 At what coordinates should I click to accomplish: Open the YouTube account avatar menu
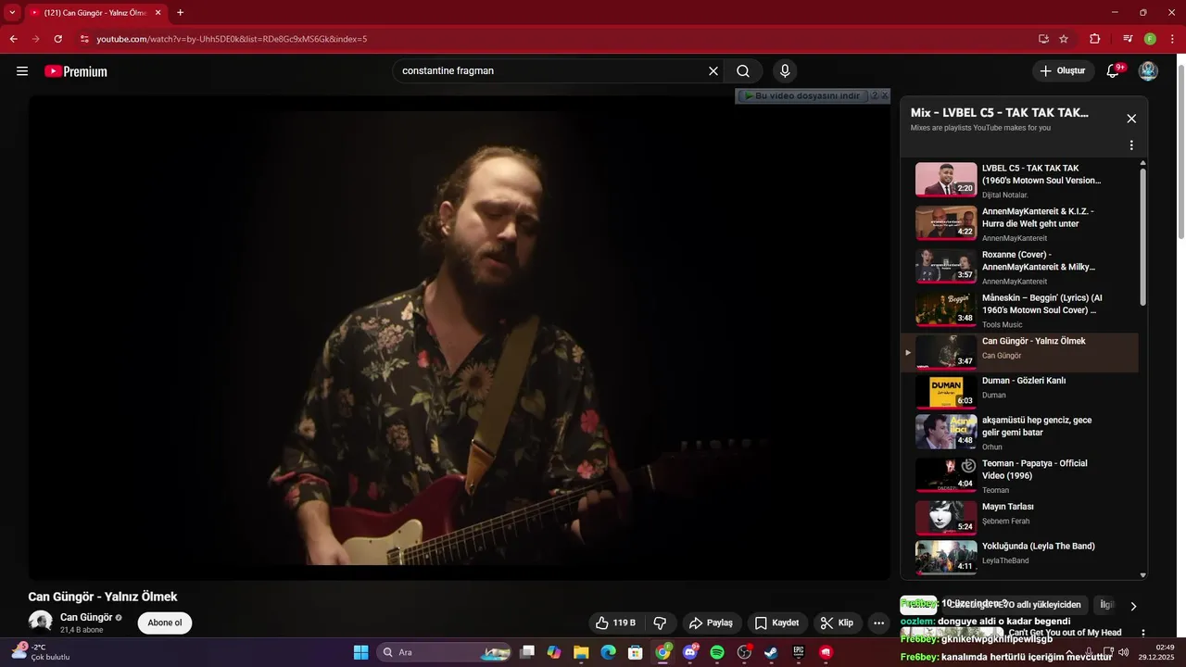(x=1148, y=71)
